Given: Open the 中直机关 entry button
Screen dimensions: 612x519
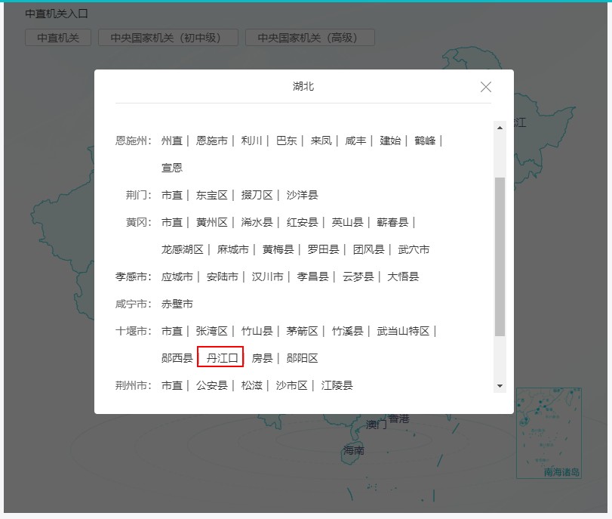Looking at the screenshot, I should 58,38.
